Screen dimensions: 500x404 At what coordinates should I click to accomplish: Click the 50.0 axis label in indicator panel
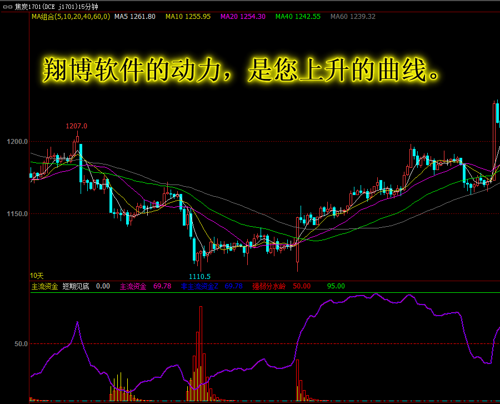point(21,344)
